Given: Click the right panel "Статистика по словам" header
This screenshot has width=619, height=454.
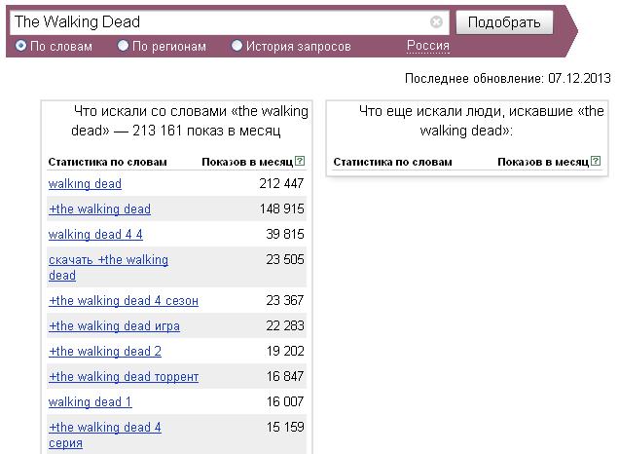Looking at the screenshot, I should pos(393,162).
